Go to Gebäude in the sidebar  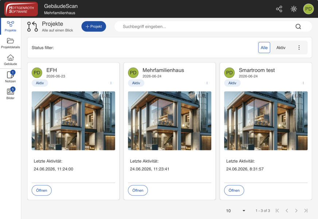pyautogui.click(x=10, y=60)
